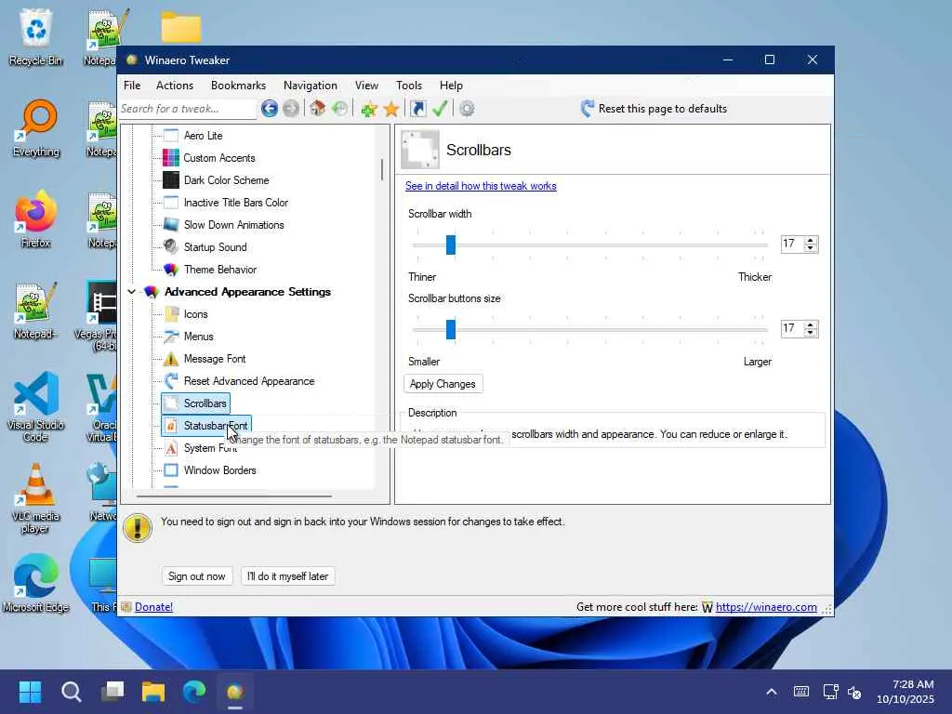Open the Actions menu
Screen dimensions: 952x714
175,86
